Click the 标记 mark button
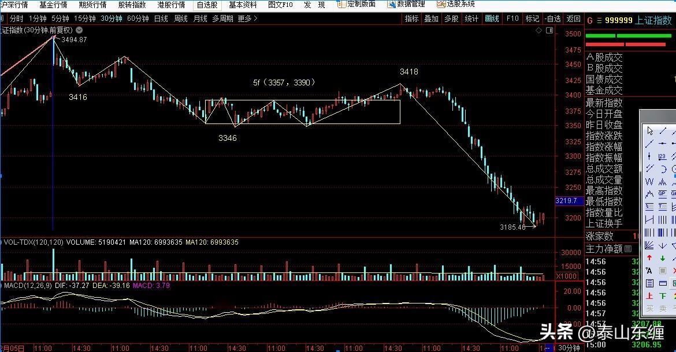This screenshot has width=676, height=352. (533, 18)
